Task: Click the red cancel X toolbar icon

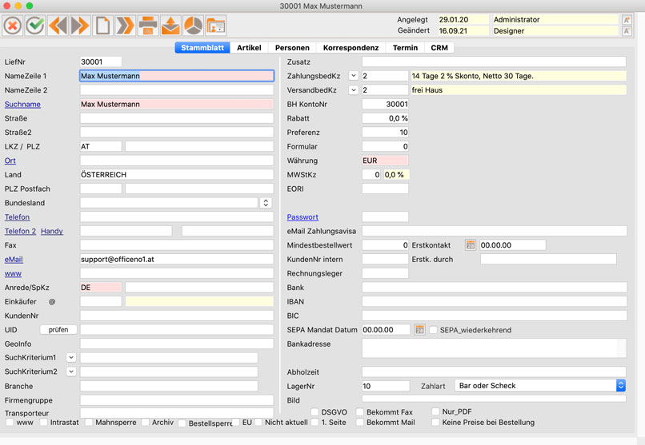Action: 13,26
